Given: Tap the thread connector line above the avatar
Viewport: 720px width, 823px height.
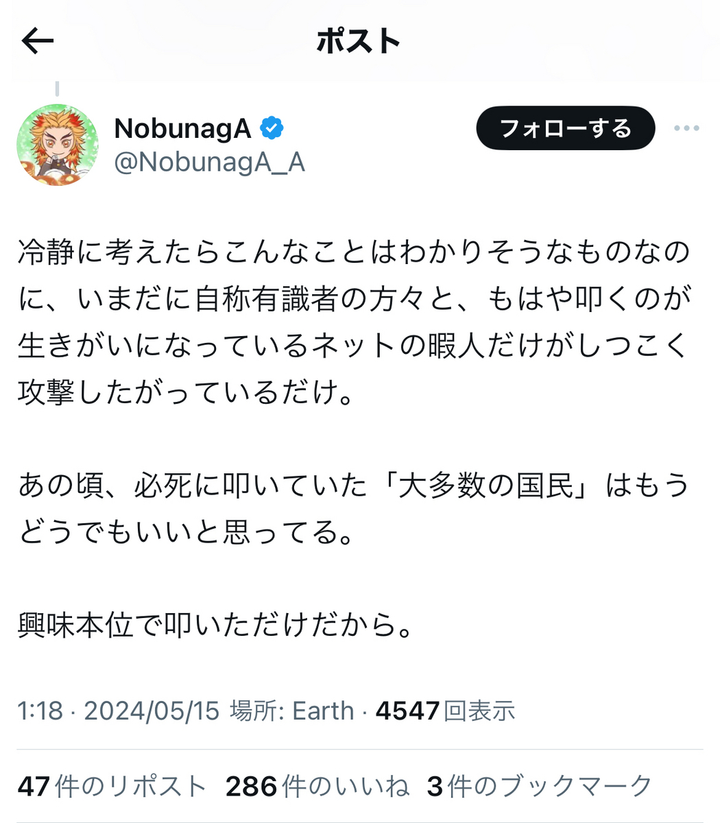Looking at the screenshot, I should (x=57, y=89).
